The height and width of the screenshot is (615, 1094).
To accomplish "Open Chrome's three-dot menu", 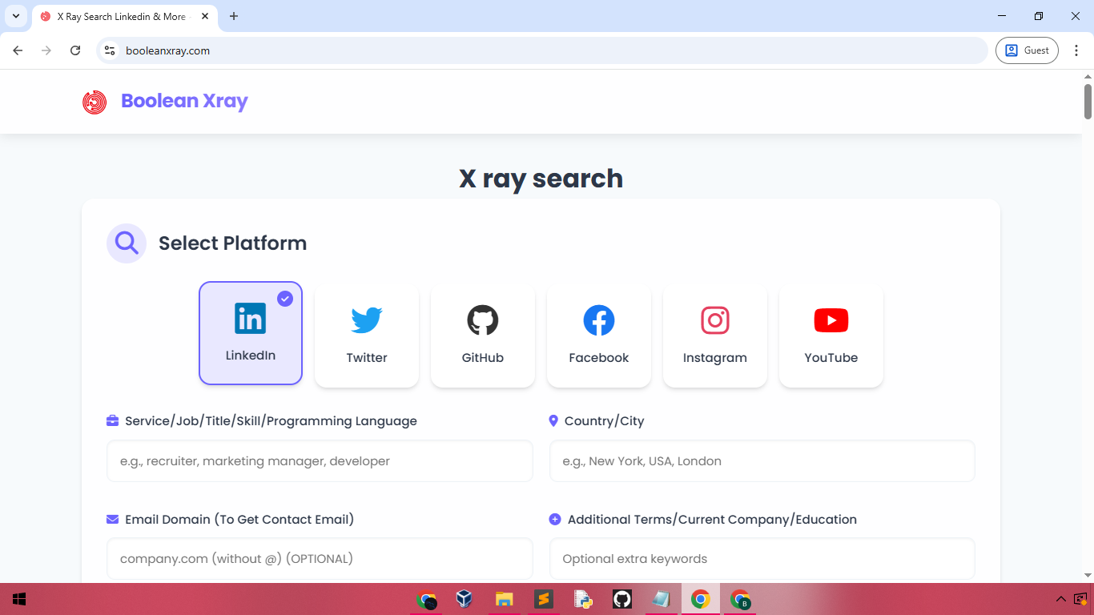I will 1076,50.
